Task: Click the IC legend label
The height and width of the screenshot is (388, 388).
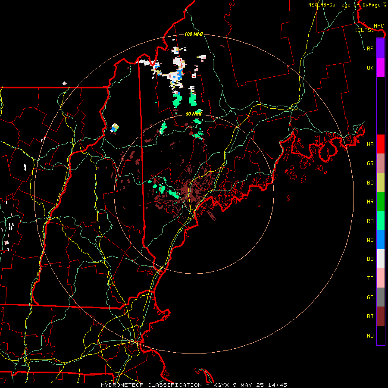Action: 370,278
